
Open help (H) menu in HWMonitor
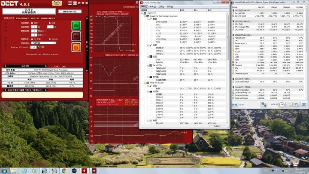(x=170, y=7)
